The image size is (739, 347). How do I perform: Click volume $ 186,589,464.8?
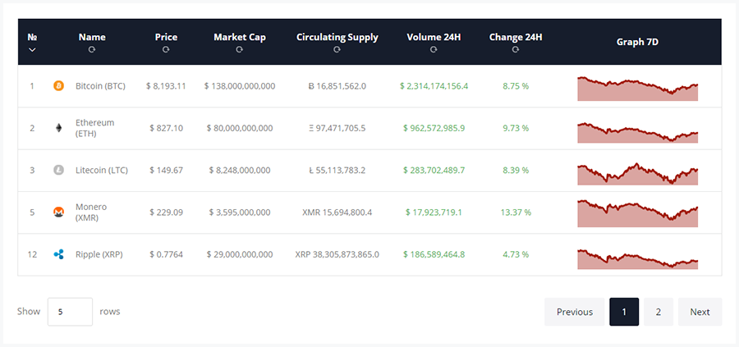click(x=434, y=255)
